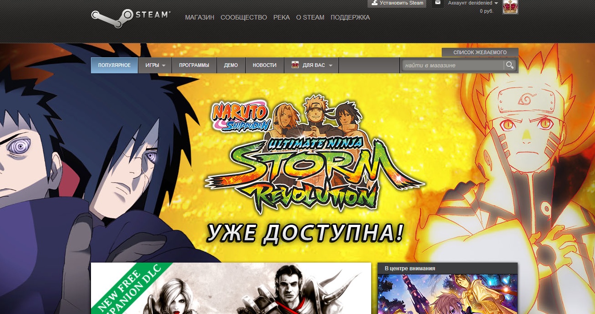Open the image under В центре внимания
The image size is (595, 314).
[448, 294]
